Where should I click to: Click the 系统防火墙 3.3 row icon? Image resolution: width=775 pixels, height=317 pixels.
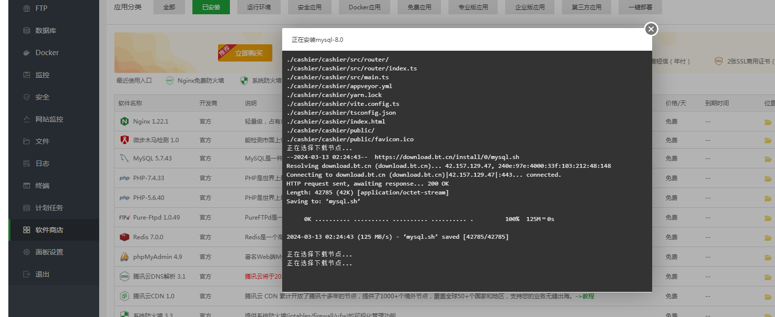(124, 314)
